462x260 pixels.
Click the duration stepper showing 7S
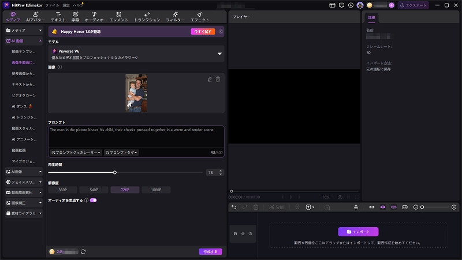tap(215, 172)
